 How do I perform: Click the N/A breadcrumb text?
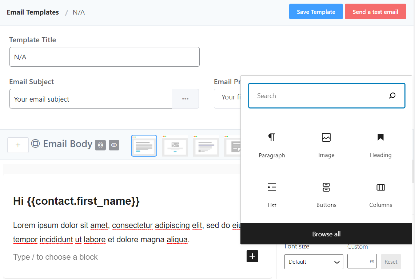coord(79,12)
